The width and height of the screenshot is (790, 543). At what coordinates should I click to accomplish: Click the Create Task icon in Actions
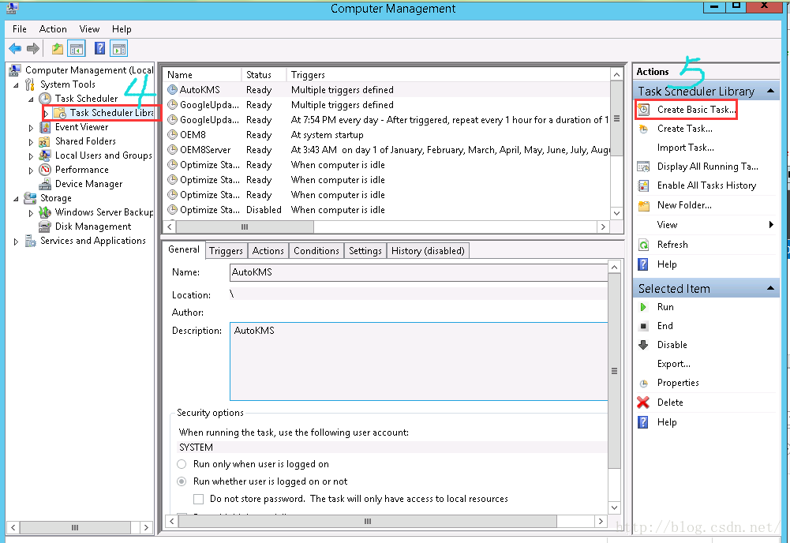click(643, 129)
